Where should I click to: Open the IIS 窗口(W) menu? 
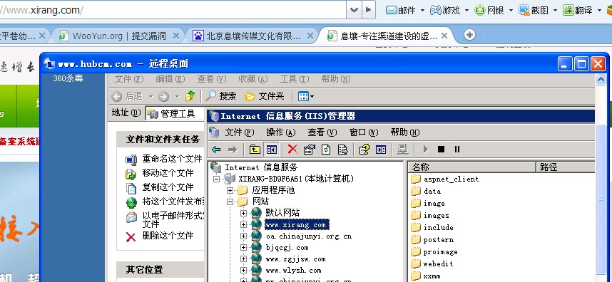[x=364, y=132]
